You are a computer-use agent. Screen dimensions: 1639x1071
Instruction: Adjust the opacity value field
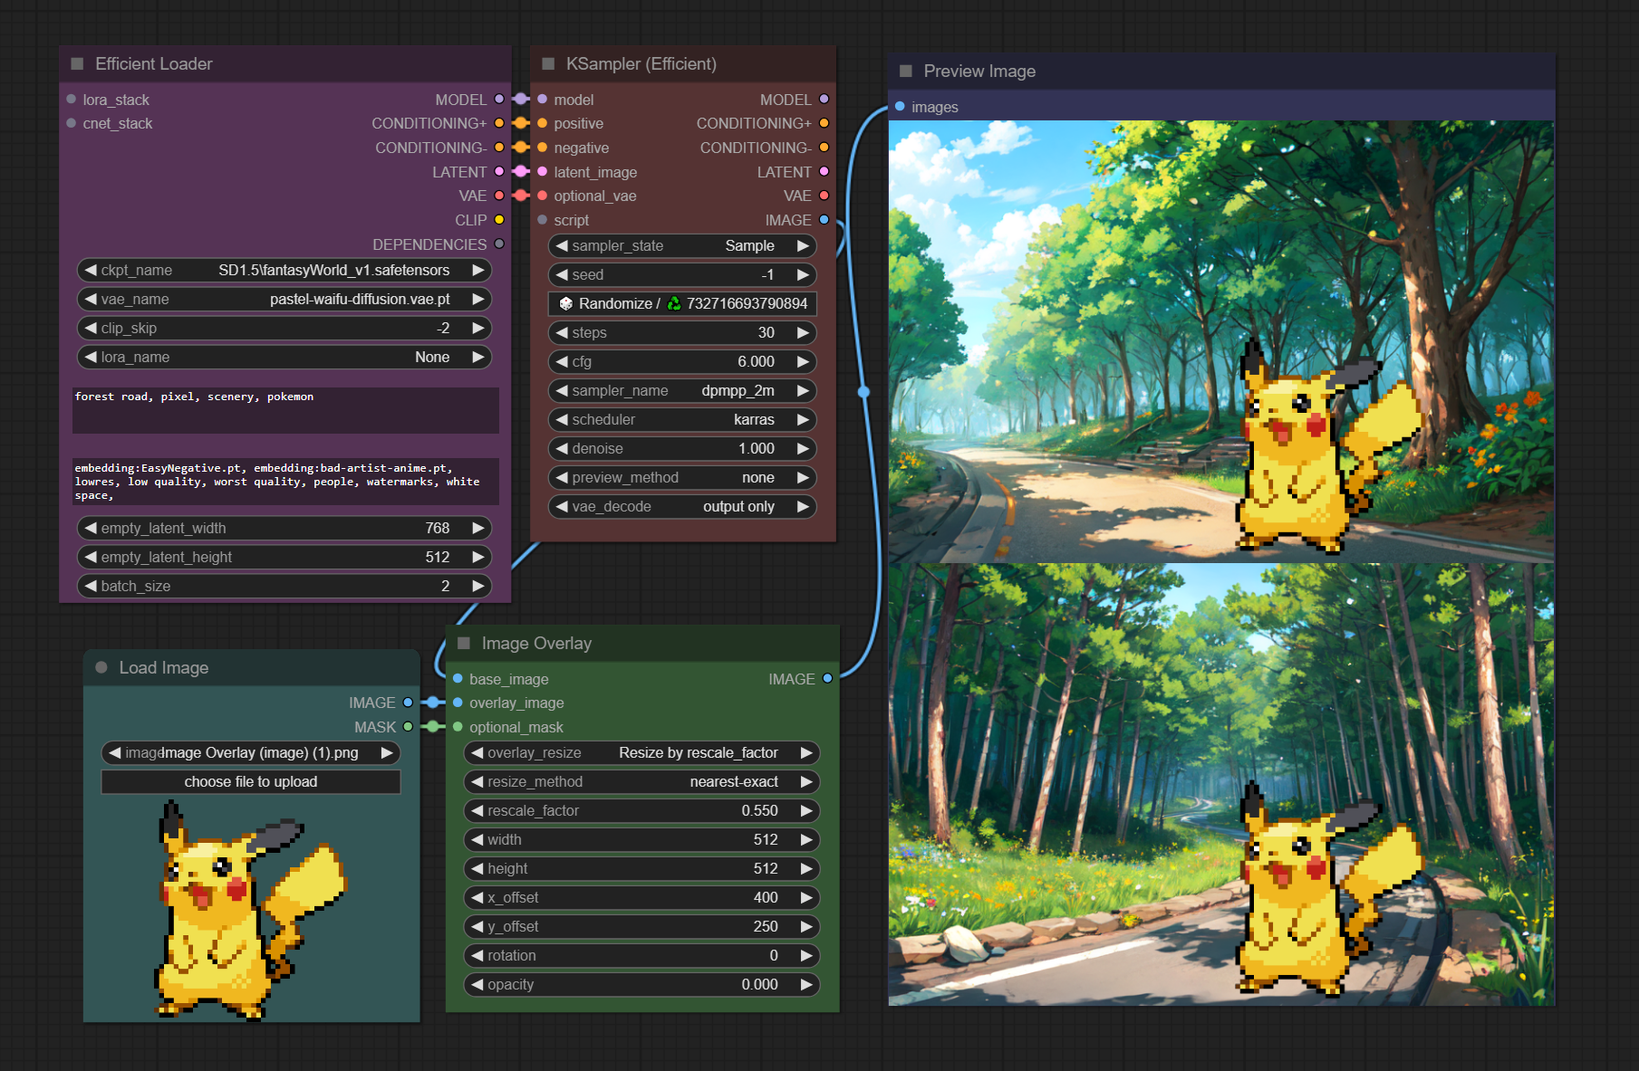pos(641,984)
